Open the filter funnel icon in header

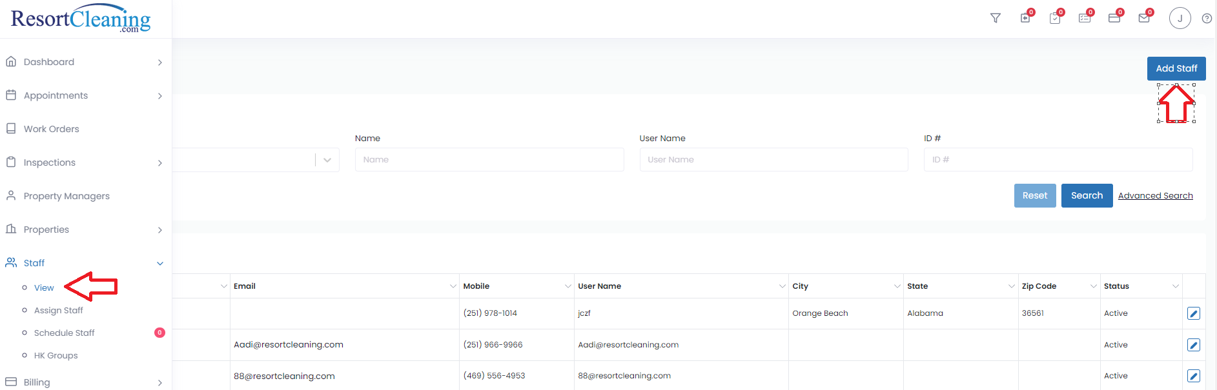point(996,18)
